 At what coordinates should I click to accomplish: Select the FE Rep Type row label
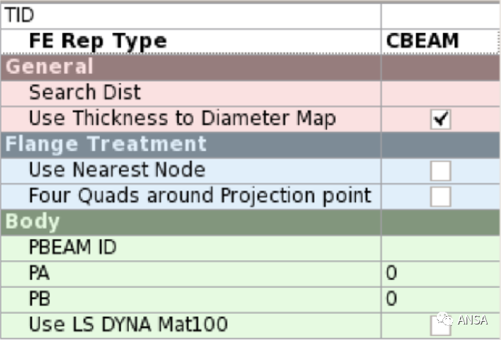pos(98,41)
